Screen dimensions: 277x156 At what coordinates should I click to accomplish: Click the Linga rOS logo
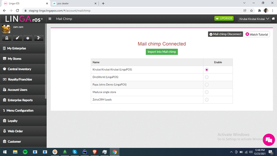tap(24, 19)
